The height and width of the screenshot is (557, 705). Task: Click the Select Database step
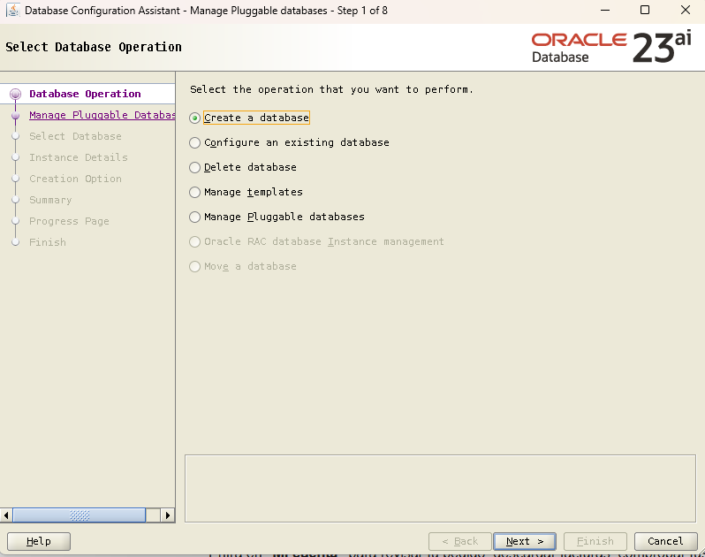pos(75,136)
